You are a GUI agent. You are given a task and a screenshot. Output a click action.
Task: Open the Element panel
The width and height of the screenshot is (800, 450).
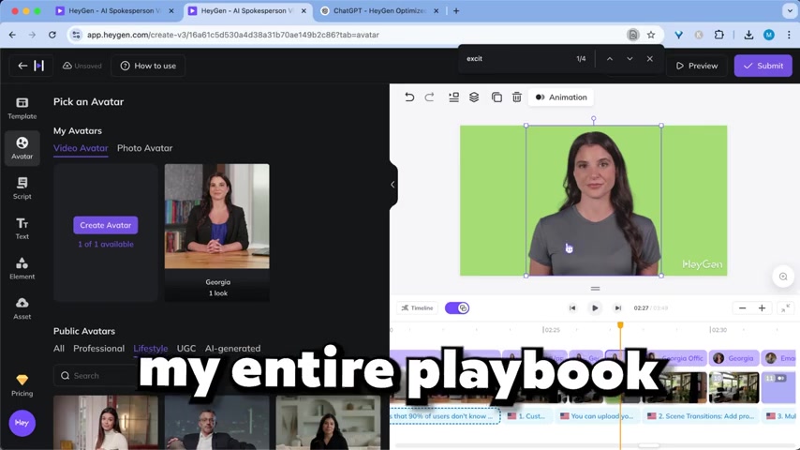[22, 268]
